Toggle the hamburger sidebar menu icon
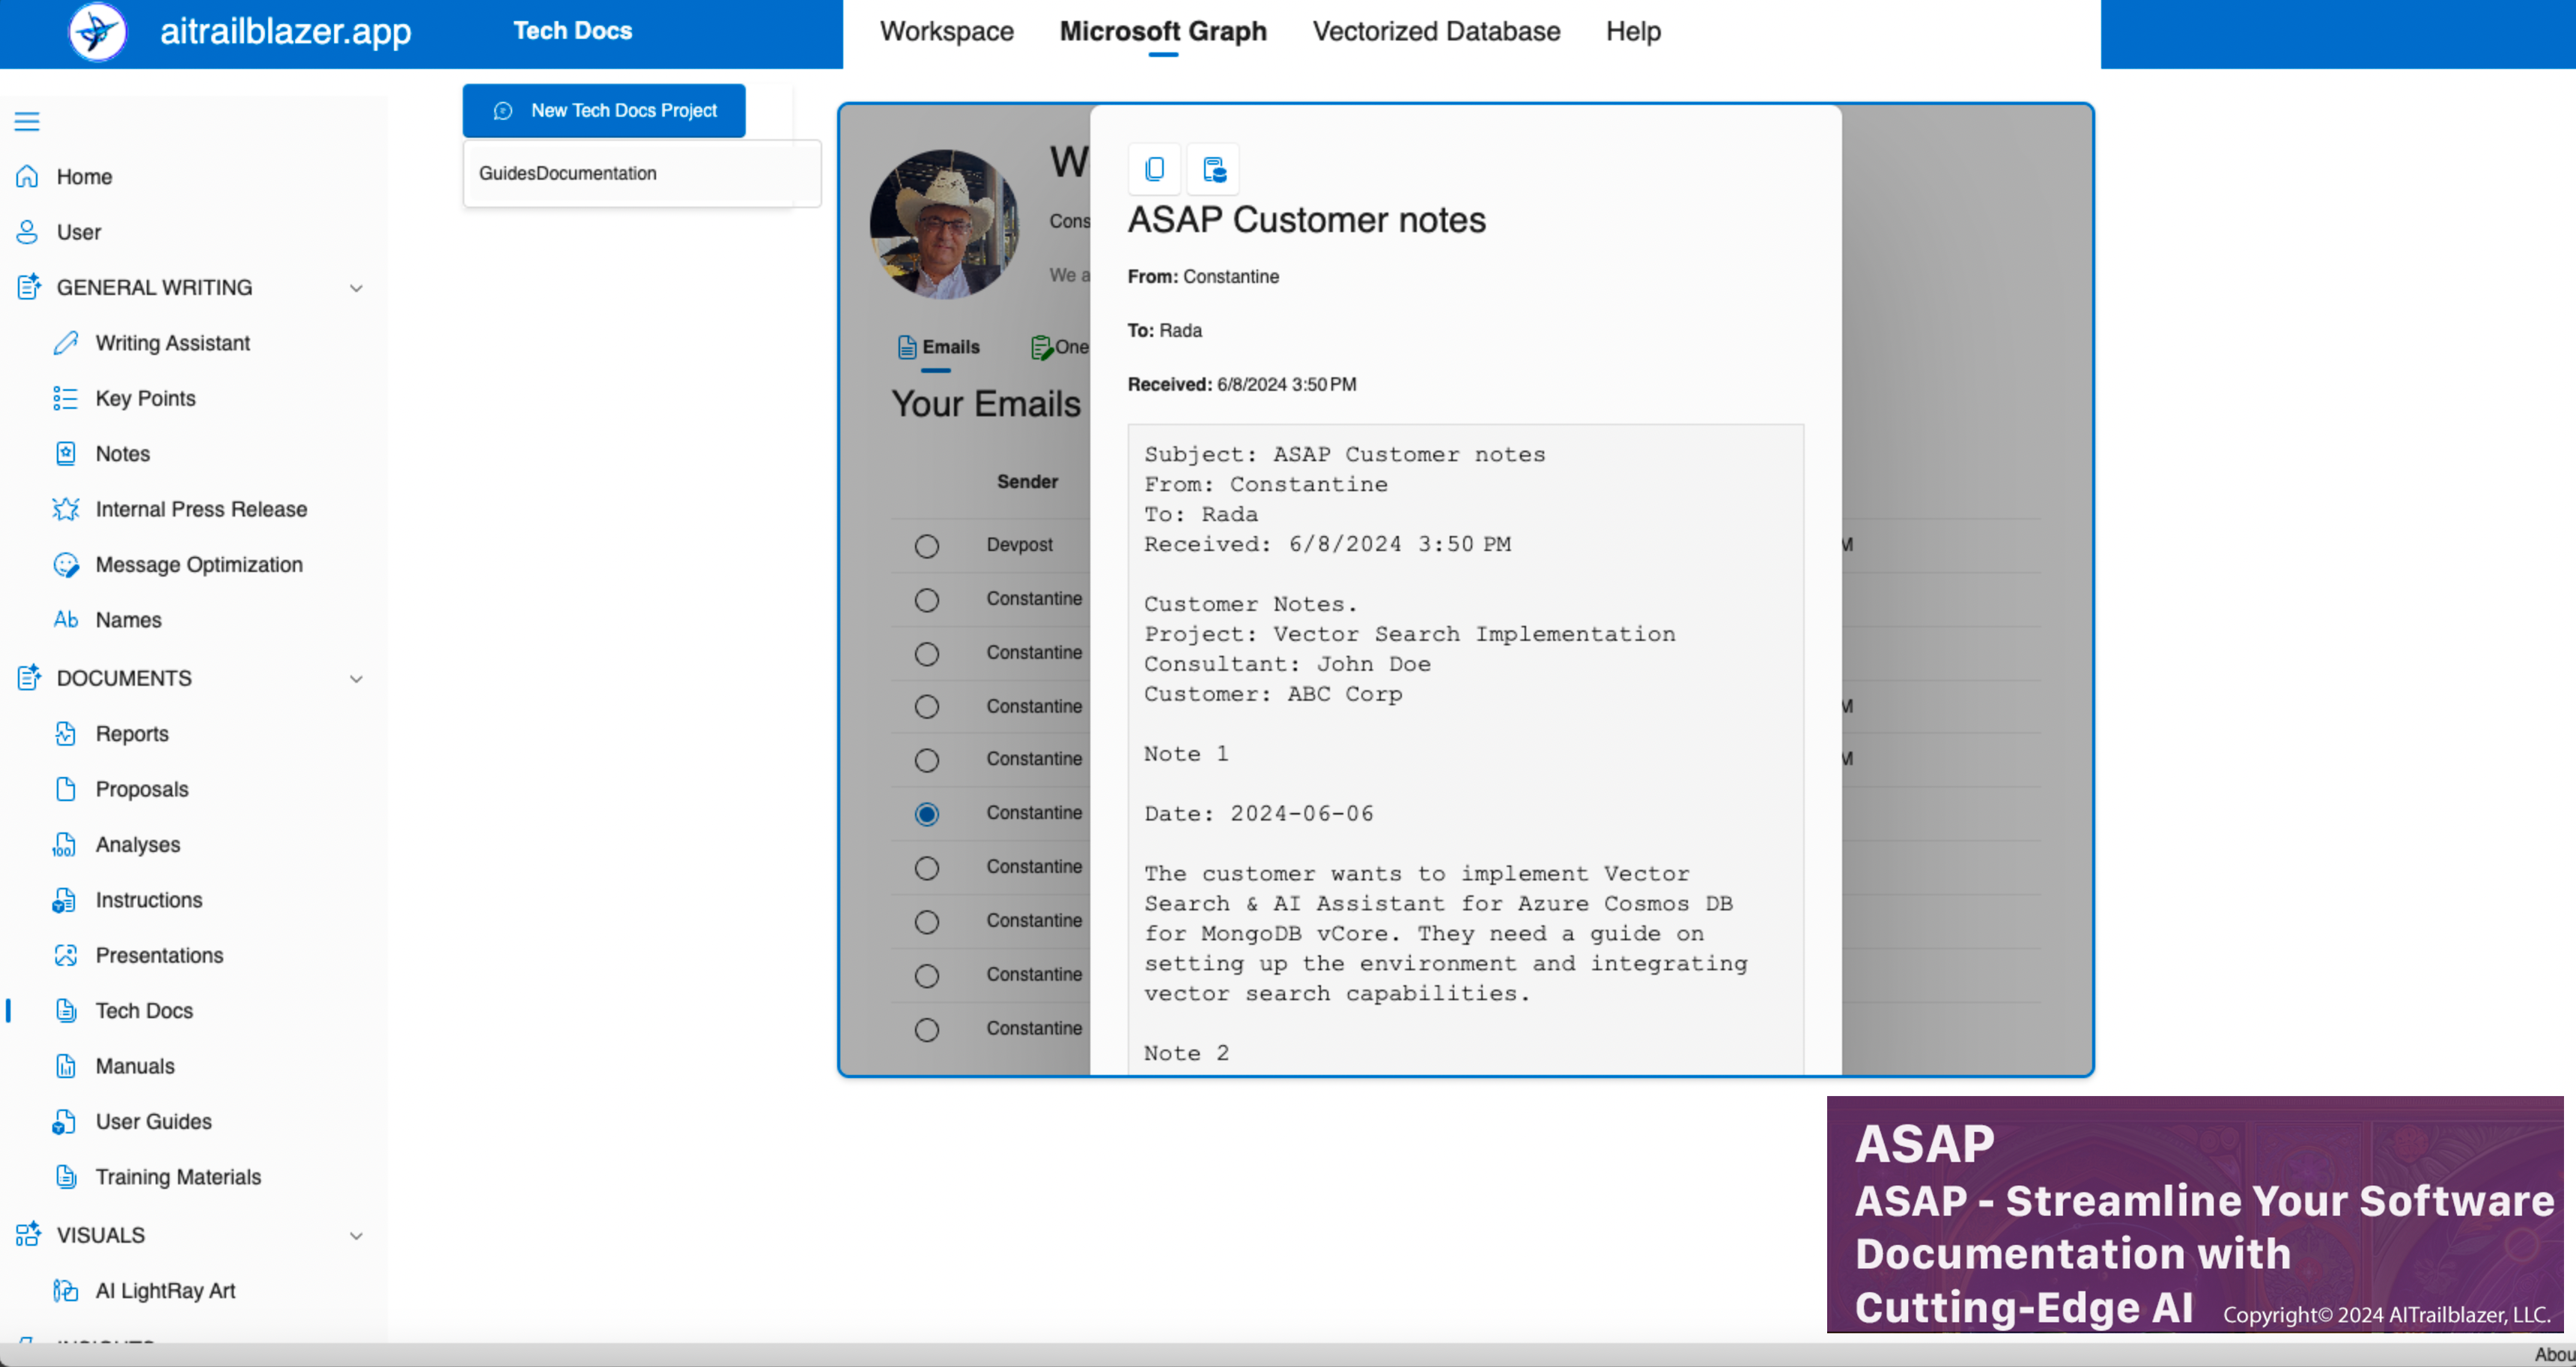 pos(27,121)
